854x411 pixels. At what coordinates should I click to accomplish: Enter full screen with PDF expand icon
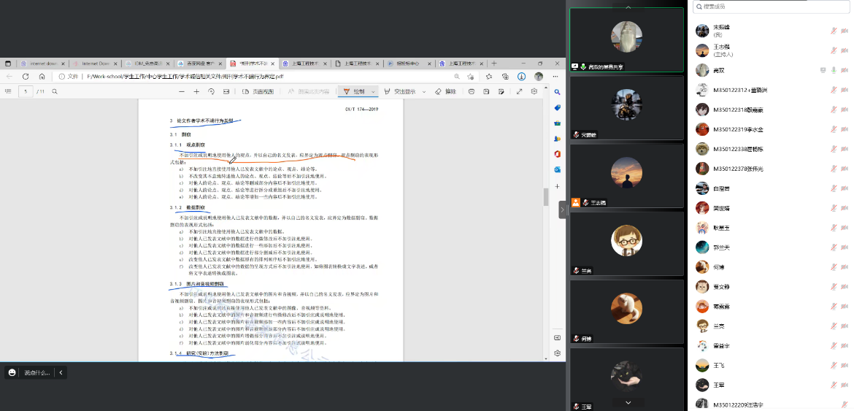[519, 91]
